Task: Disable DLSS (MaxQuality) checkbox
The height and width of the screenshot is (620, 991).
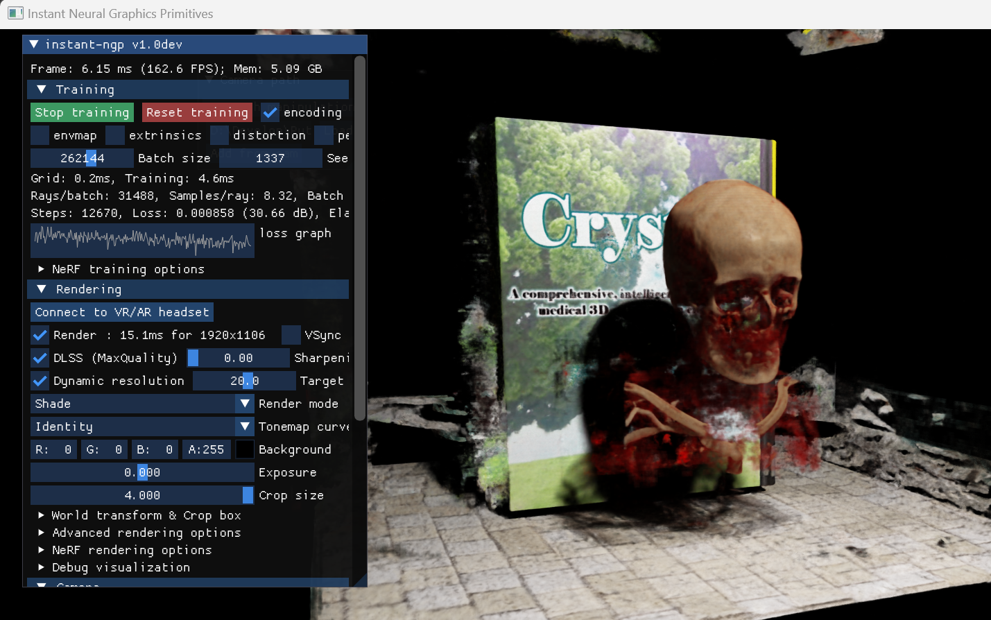Action: pyautogui.click(x=40, y=358)
